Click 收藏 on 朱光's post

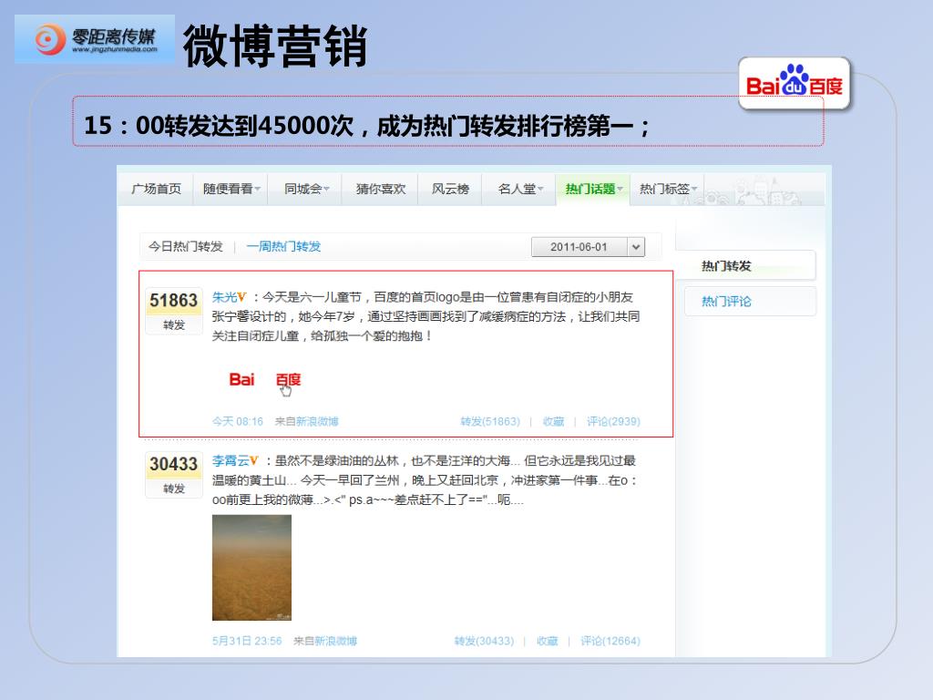coord(553,421)
